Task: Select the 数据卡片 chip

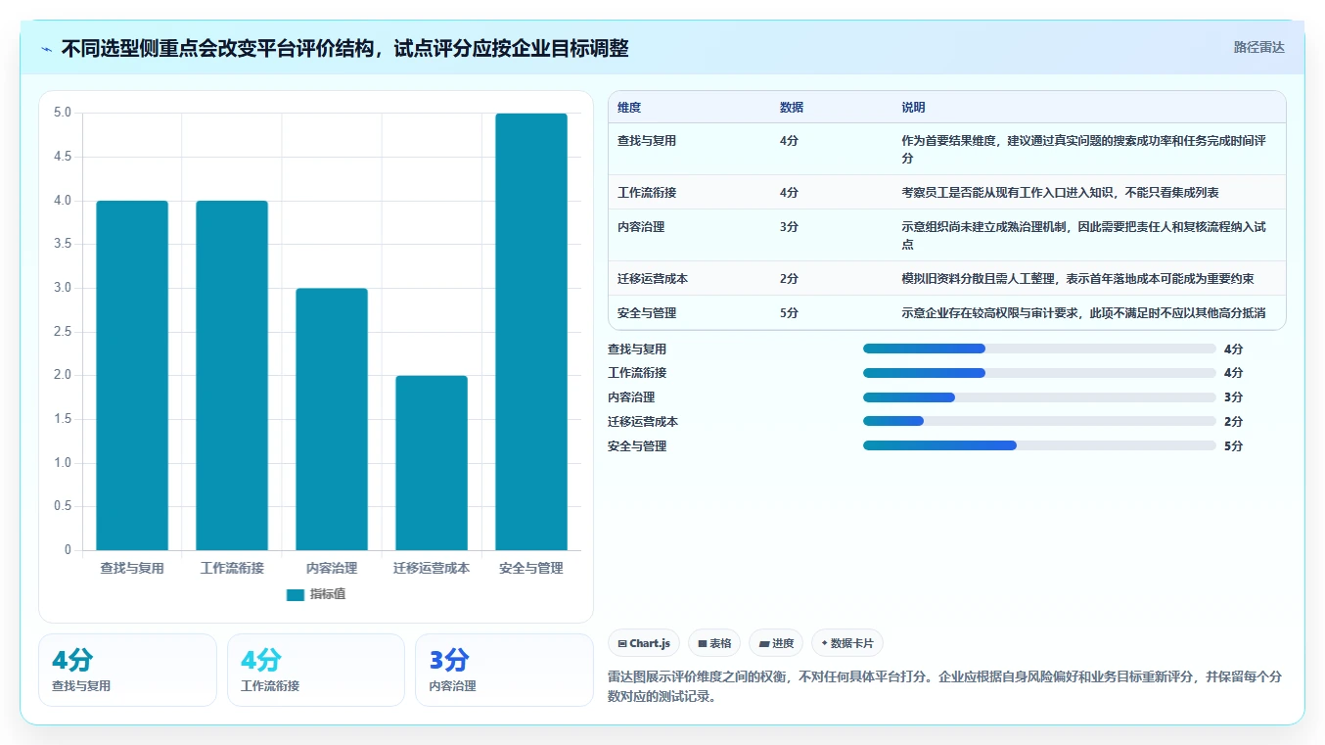Action: tap(847, 643)
